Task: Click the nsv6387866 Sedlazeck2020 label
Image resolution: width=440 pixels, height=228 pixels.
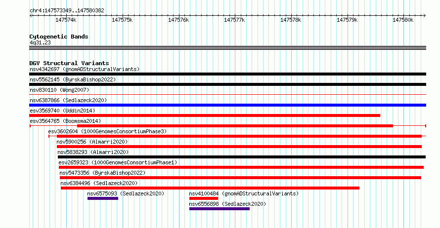Action: (x=68, y=100)
